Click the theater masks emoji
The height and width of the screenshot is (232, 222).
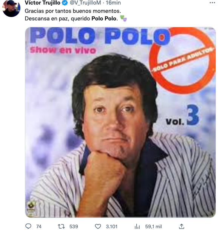pyautogui.click(x=123, y=19)
